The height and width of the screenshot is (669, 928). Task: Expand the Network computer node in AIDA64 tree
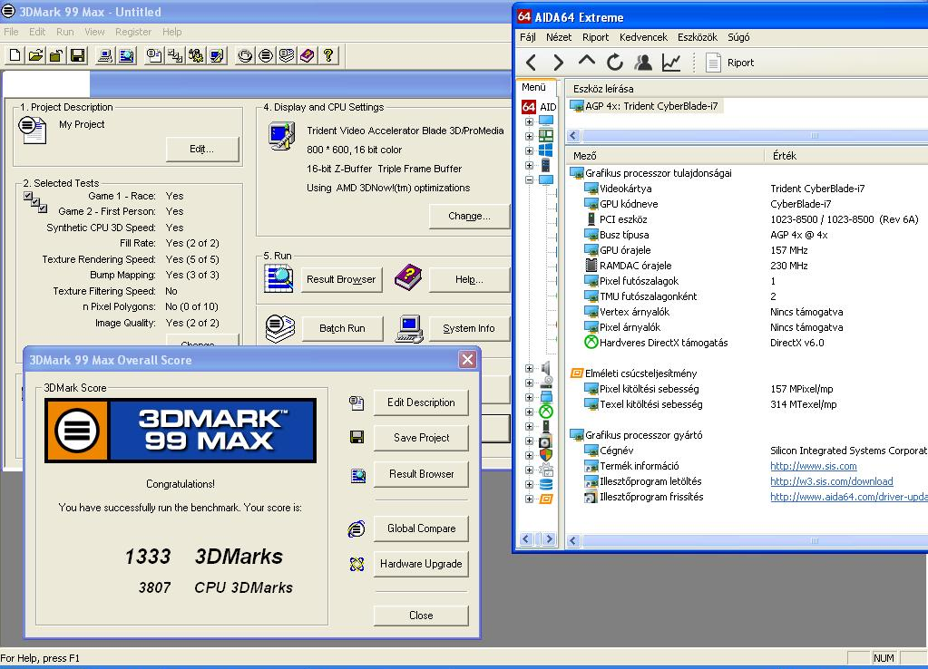529,397
